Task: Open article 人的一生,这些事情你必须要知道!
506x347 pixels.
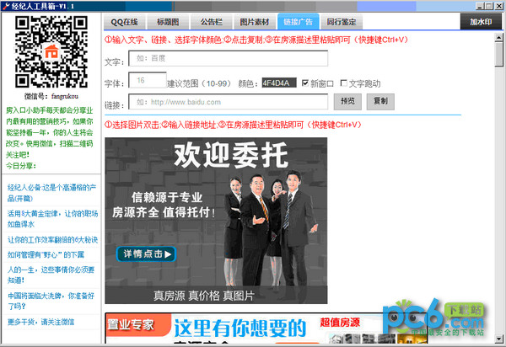Action: pos(51,275)
